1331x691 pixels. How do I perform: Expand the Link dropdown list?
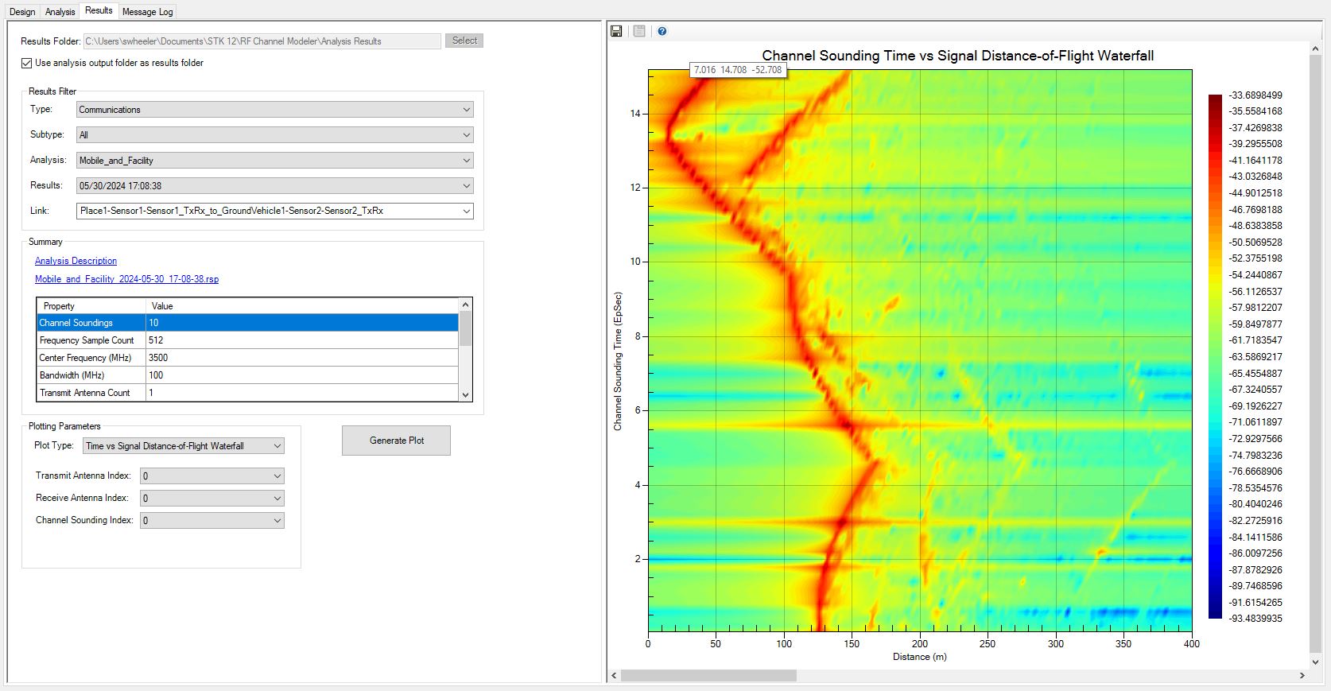pos(274,212)
